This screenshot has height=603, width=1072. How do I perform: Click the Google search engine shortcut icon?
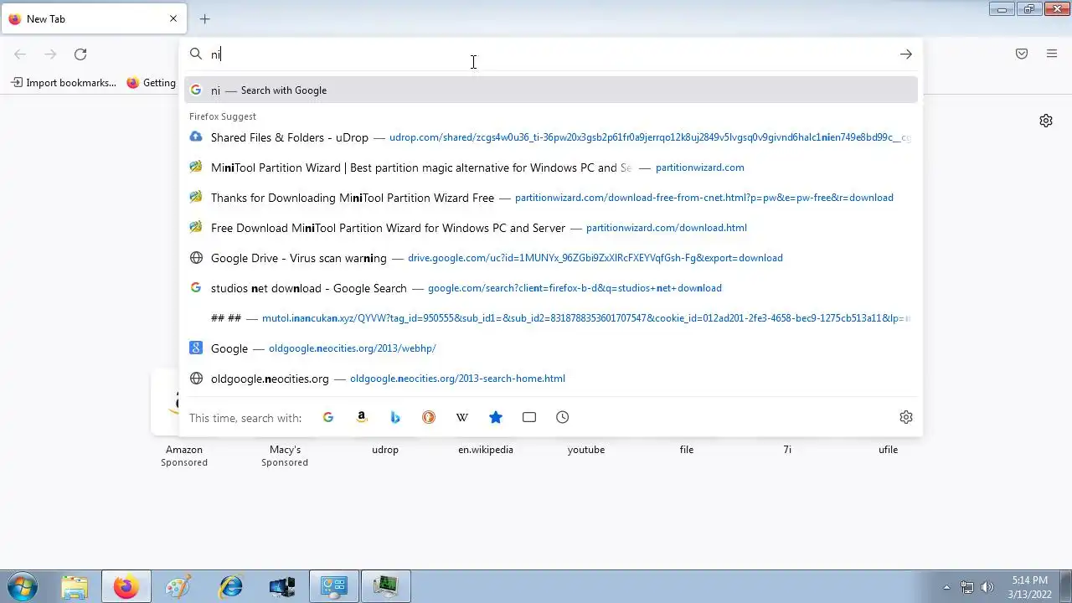(328, 417)
